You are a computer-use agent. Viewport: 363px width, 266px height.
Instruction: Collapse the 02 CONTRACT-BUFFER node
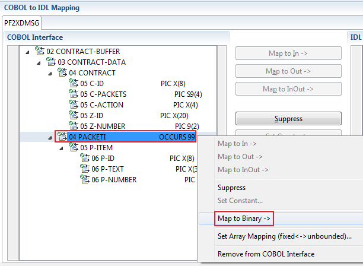27,52
